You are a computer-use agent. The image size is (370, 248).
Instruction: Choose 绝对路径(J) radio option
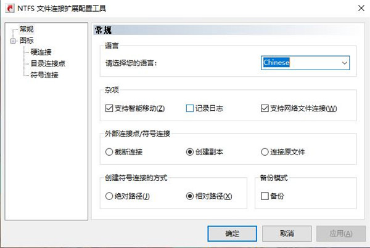coord(109,196)
